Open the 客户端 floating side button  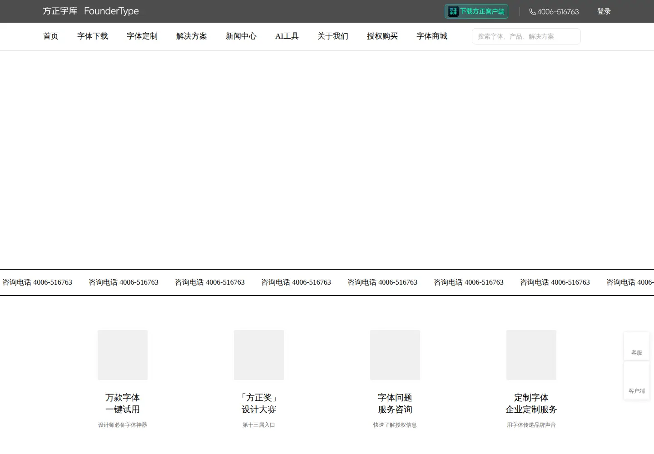pyautogui.click(x=637, y=381)
